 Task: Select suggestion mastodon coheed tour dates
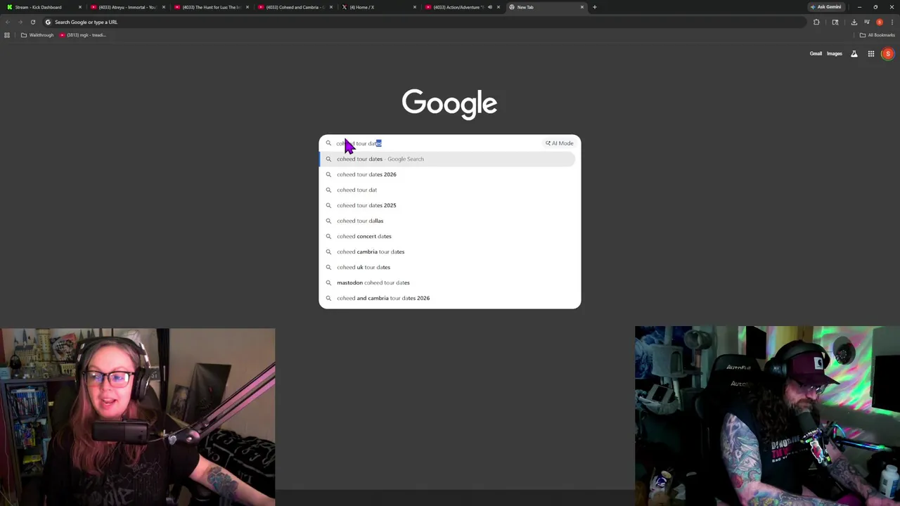[448, 283]
